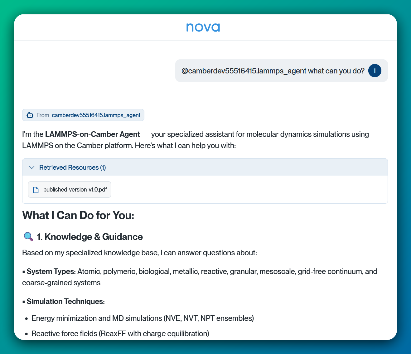Click the document icon on the PDF chip
This screenshot has width=411, height=354.
coord(36,190)
